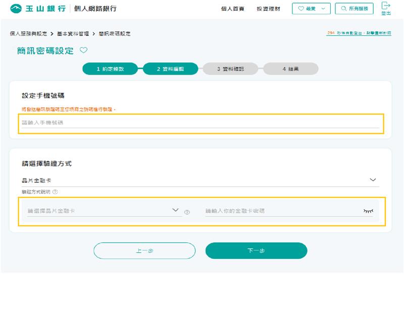Click the 下一步 next button
Viewport: 404px width, 327px height.
tap(257, 250)
